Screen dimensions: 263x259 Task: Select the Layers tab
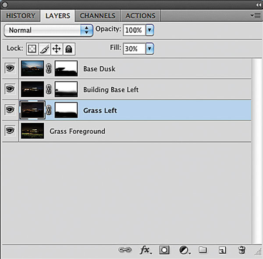[58, 16]
